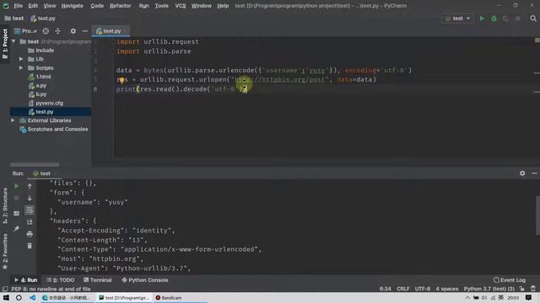Start debugging with the bug icon

pyautogui.click(x=494, y=19)
